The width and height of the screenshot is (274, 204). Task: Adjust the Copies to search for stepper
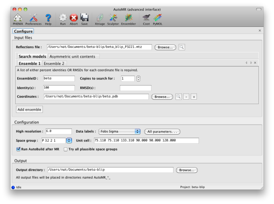tap(138, 79)
